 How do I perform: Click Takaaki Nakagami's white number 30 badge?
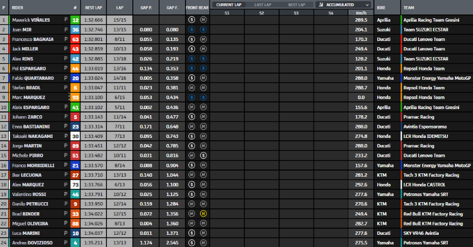[75, 136]
